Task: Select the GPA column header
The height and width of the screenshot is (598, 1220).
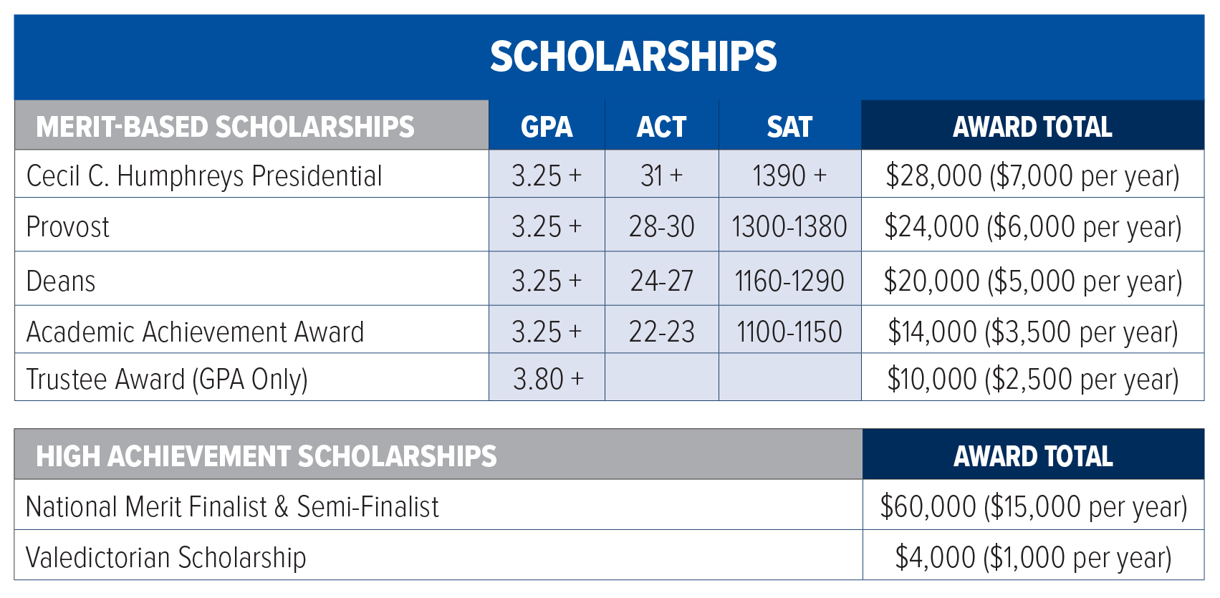Action: [x=547, y=127]
